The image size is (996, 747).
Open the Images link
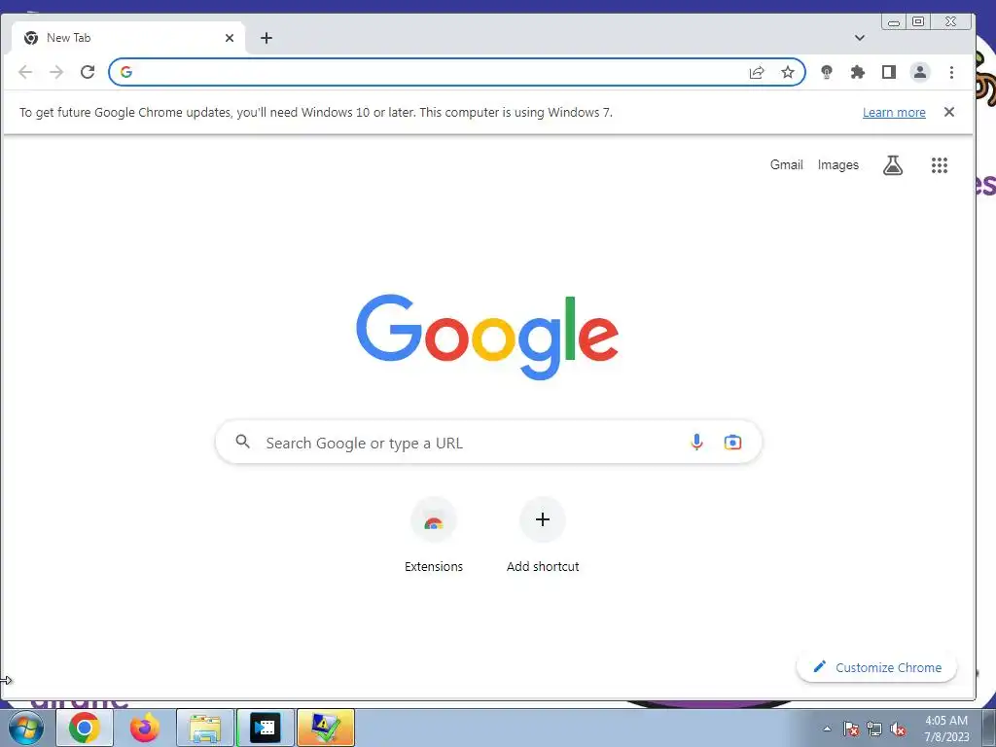(x=837, y=165)
